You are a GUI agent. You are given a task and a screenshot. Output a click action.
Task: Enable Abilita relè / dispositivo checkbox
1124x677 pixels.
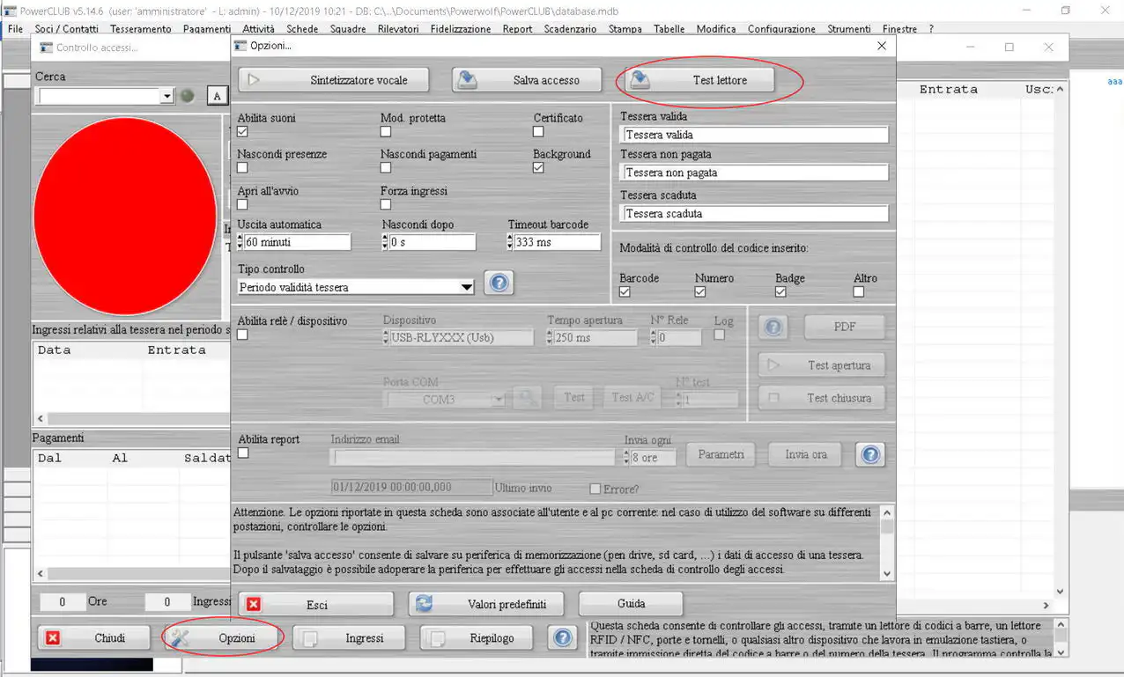(x=242, y=335)
